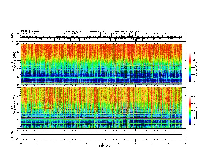Screen dimensions: 208x161
Task: Click the "start UT = 20:20:0" text
Action: coord(127,32)
